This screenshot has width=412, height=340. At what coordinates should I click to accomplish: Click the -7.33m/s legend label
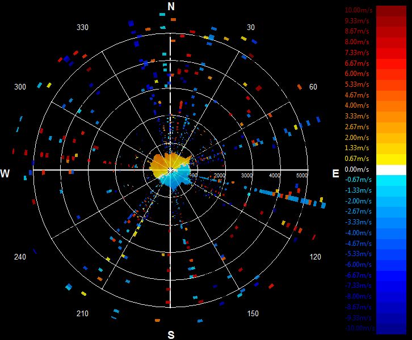(x=359, y=286)
